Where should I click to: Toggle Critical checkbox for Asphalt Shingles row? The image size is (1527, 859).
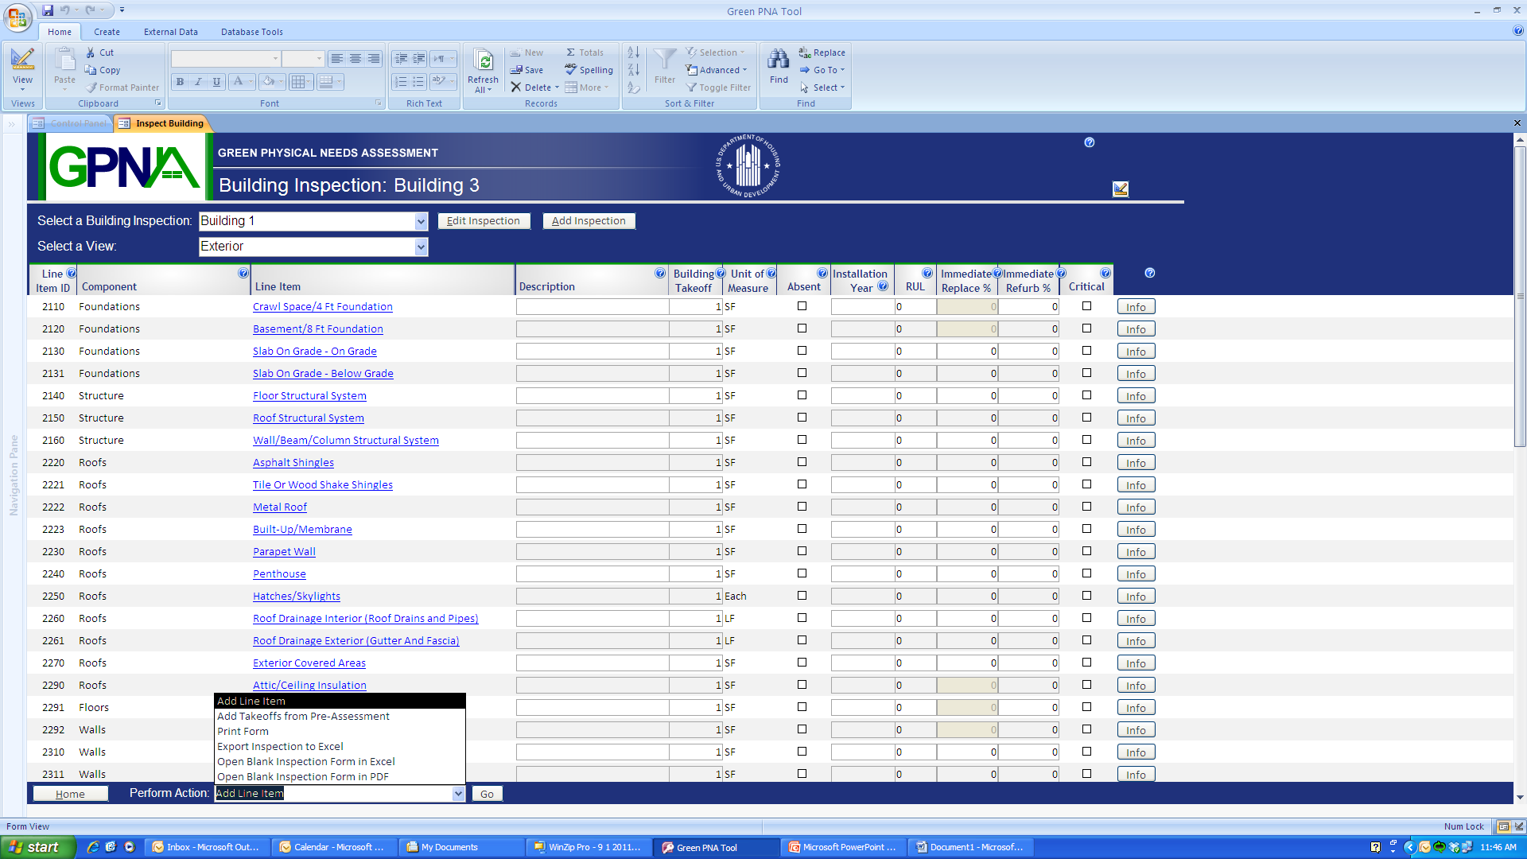coord(1086,462)
